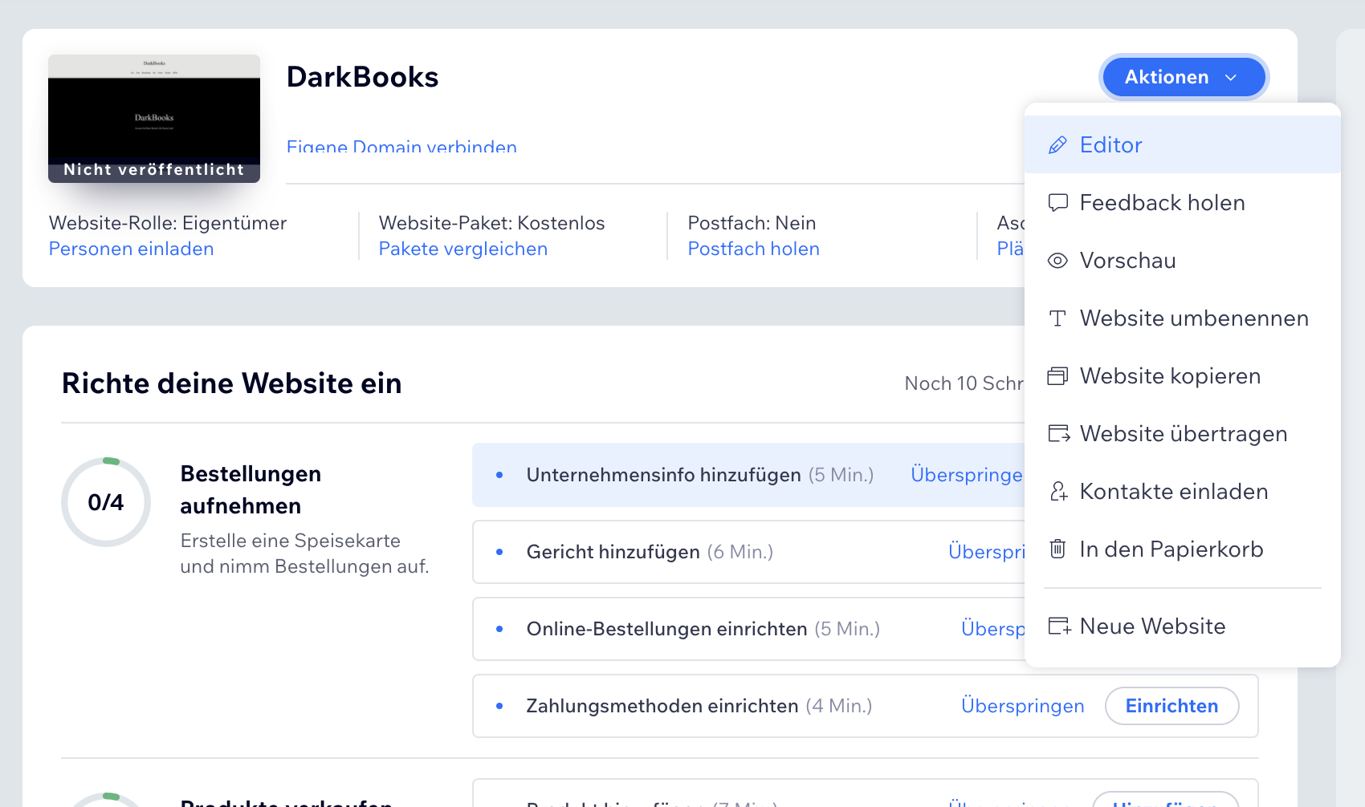Click the speech bubble icon for Feedback holen
1365x807 pixels.
pos(1057,203)
